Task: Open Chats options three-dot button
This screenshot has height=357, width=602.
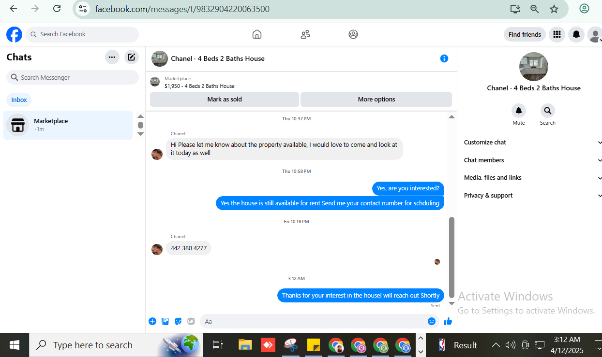Action: [x=112, y=57]
